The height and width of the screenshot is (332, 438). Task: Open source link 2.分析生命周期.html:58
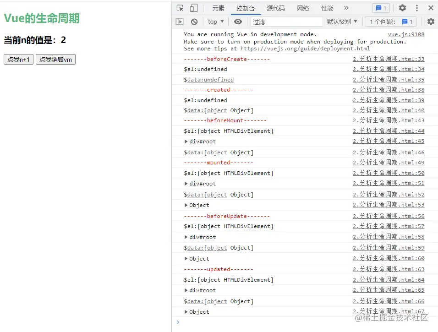389,237
